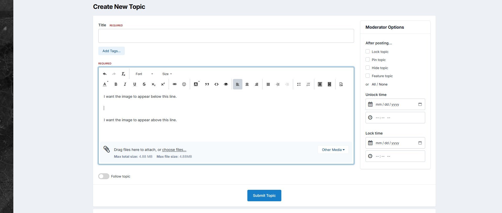502x213 pixels.
Task: Preview the post with the magnifier icon
Action: (341, 84)
